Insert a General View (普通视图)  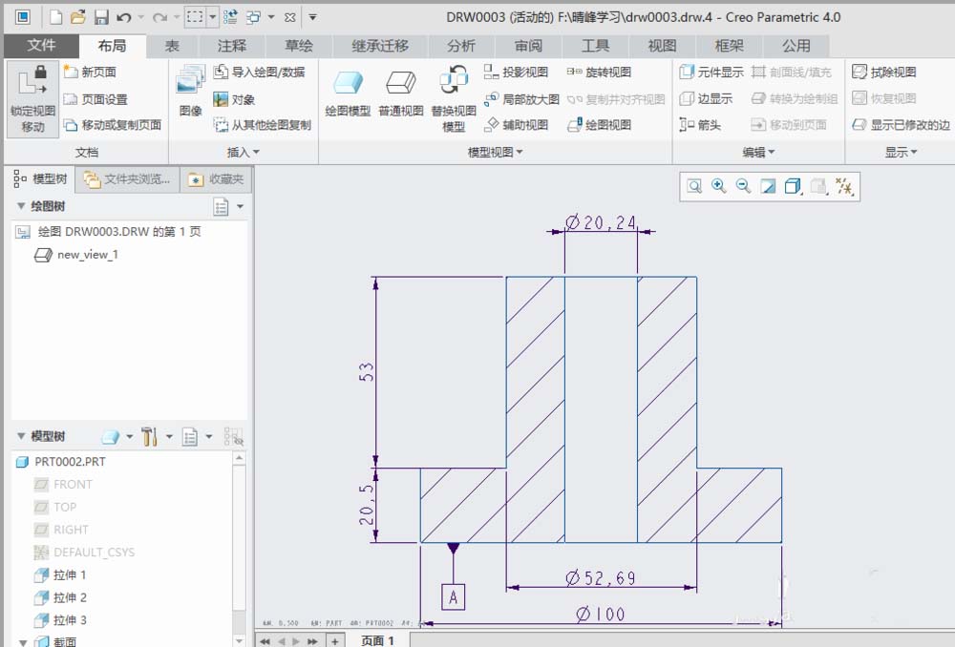point(401,94)
